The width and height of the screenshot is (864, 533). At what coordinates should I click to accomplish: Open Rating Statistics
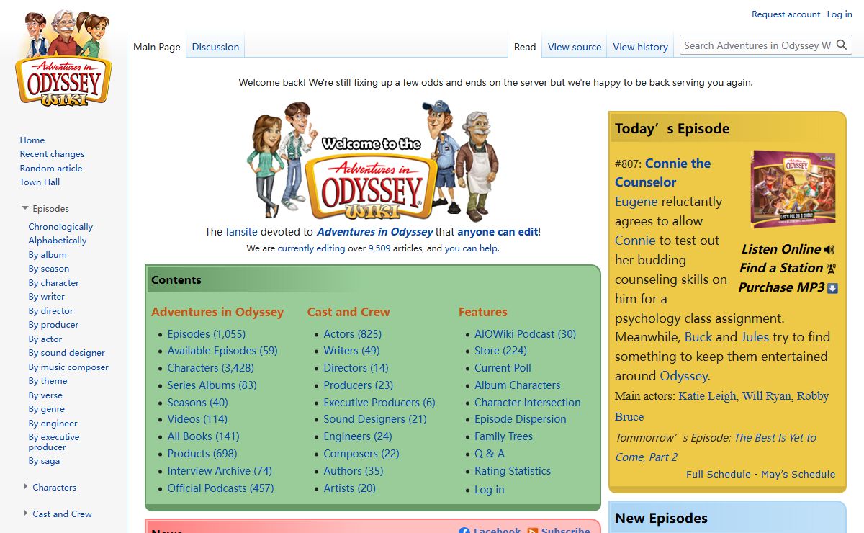513,471
